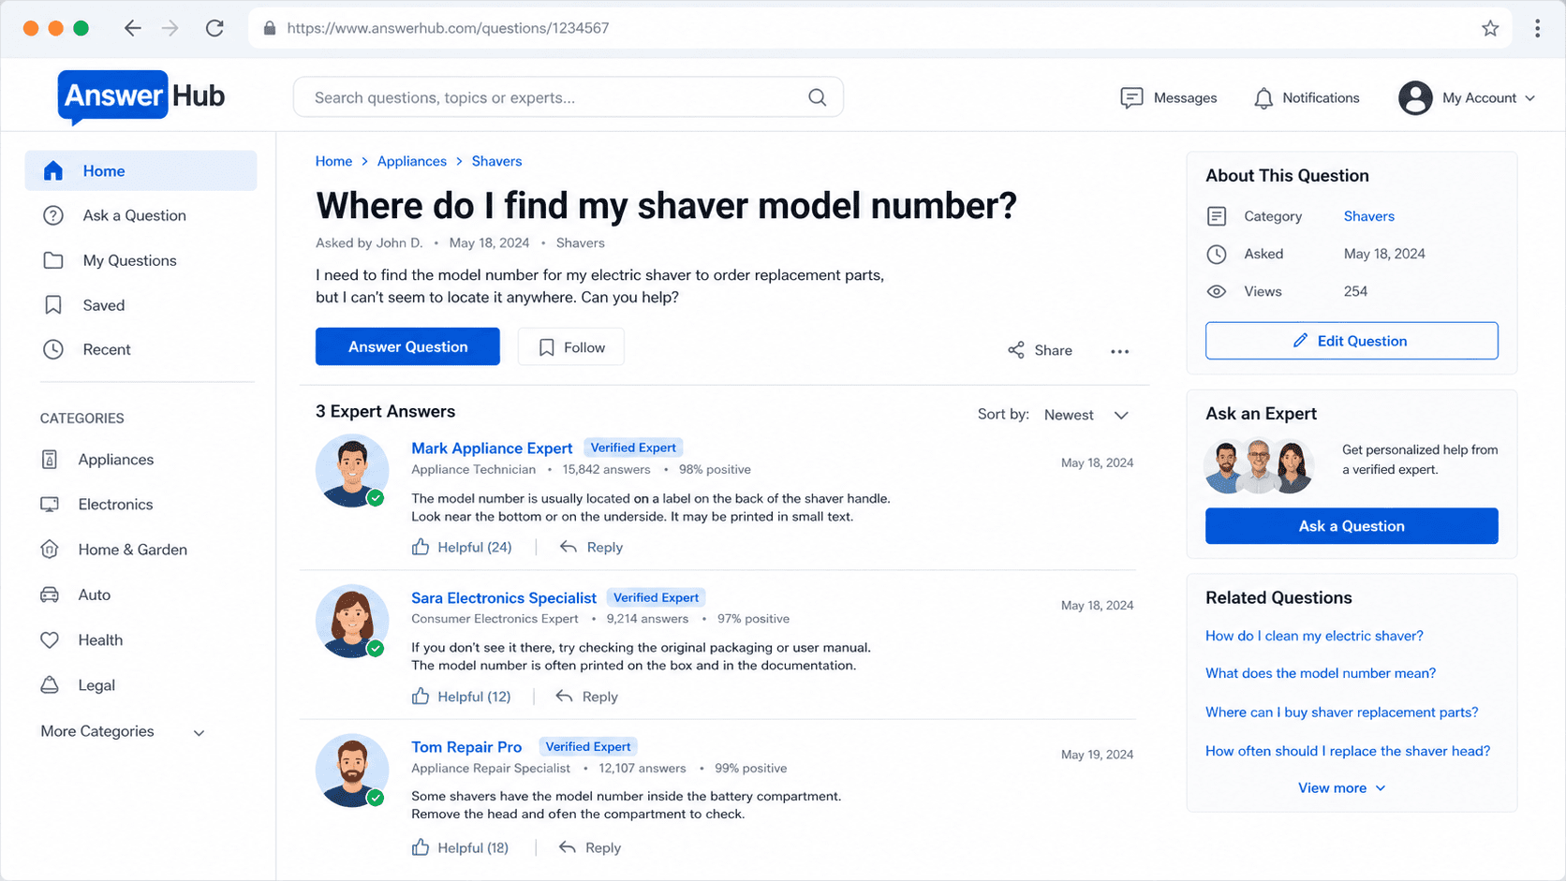Open Messages from the header

[1168, 97]
